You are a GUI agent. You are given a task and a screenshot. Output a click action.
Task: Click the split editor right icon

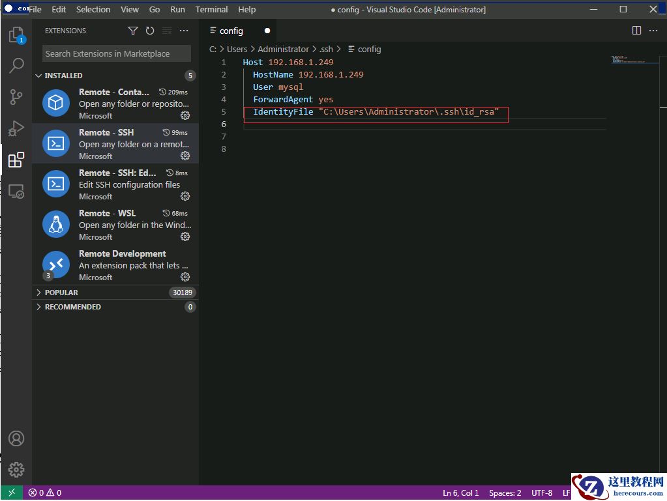637,31
